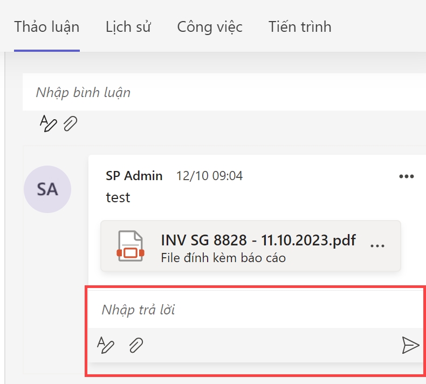The image size is (426, 384).
Task: Click the paperclip icon in the reply box
Action: (x=136, y=345)
